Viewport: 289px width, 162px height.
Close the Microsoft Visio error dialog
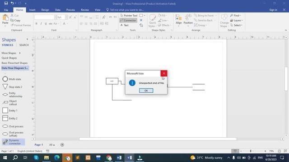coord(163,73)
